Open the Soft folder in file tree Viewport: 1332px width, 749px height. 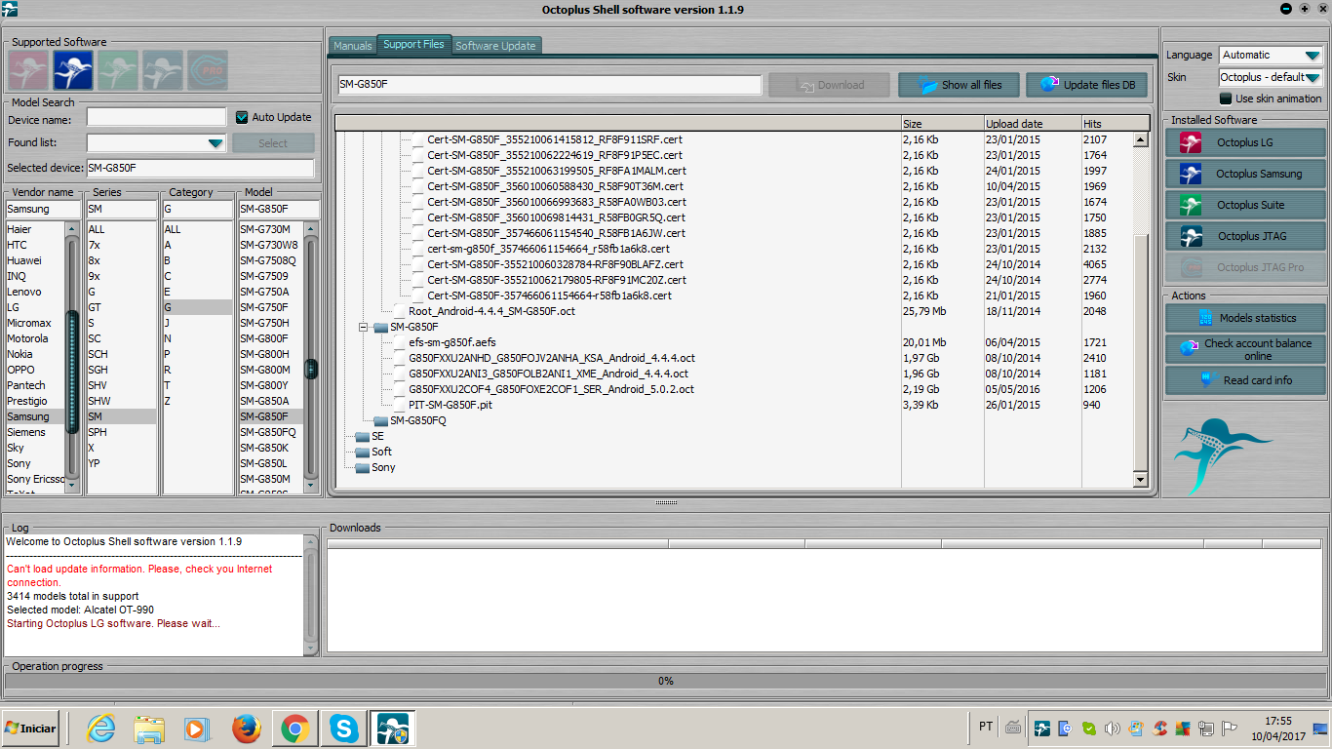point(373,452)
